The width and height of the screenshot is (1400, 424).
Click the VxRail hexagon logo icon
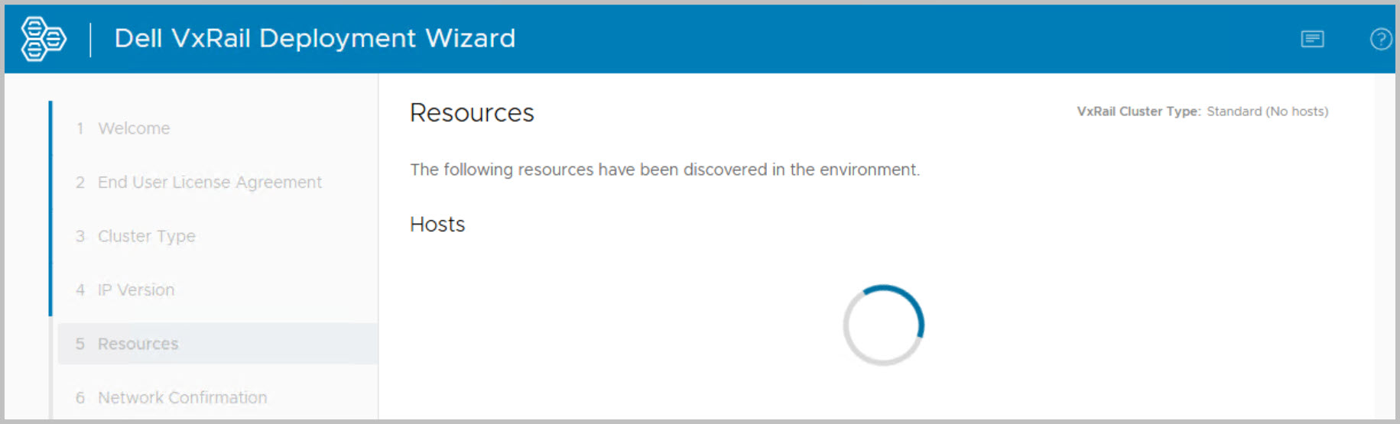(43, 39)
